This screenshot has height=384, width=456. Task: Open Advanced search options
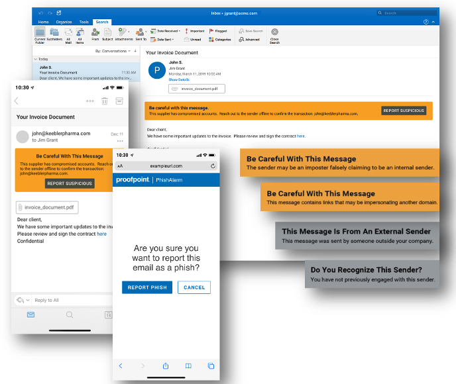point(249,39)
